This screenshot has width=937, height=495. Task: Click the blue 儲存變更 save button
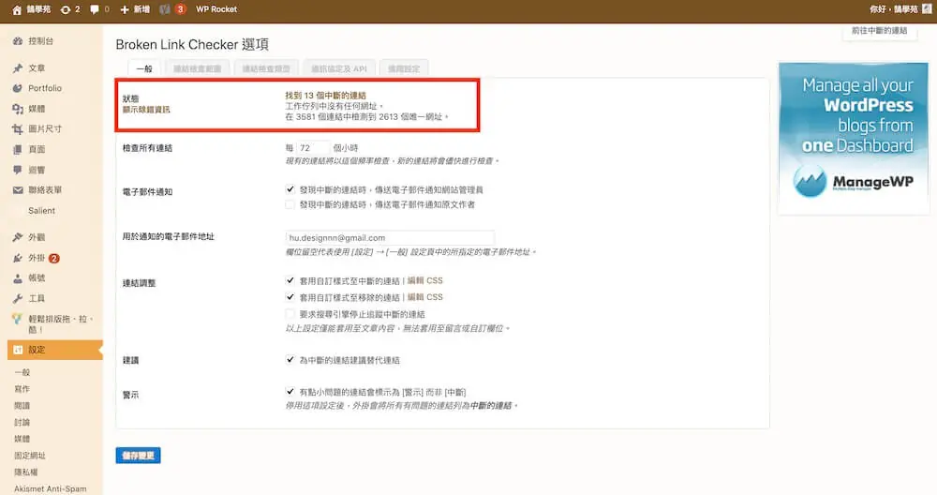coord(138,456)
